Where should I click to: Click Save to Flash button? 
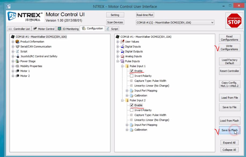point(229,130)
